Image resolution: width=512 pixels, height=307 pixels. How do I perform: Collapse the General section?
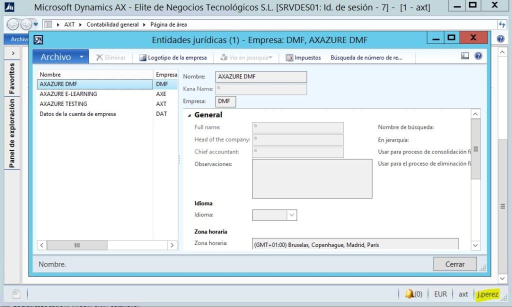(189, 115)
